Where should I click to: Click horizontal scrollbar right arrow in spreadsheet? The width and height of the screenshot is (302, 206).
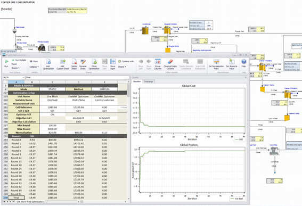point(125,202)
